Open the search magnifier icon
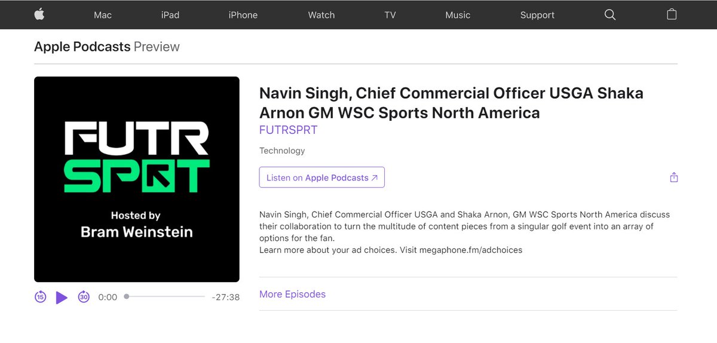Screen dimensions: 717x343 [x=610, y=14]
